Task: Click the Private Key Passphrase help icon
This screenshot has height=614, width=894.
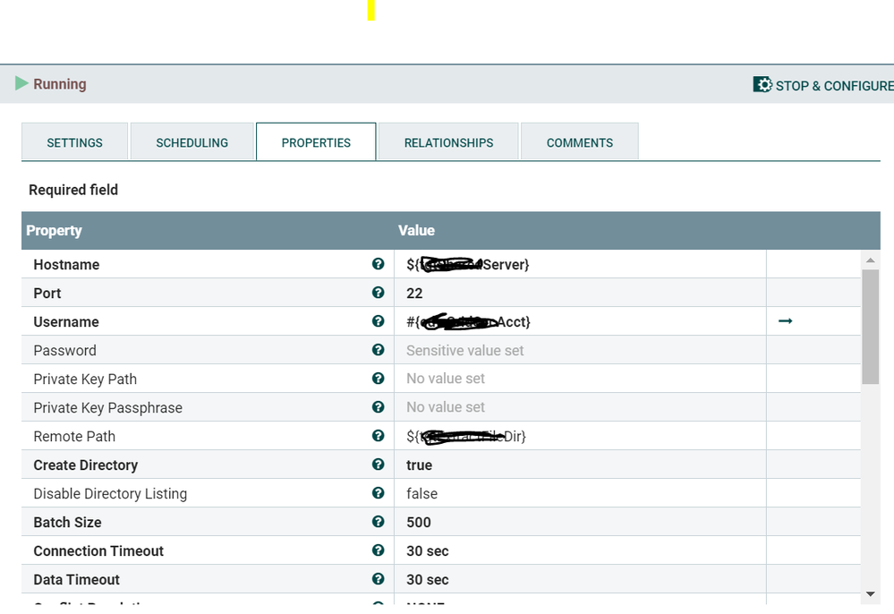Action: click(378, 407)
